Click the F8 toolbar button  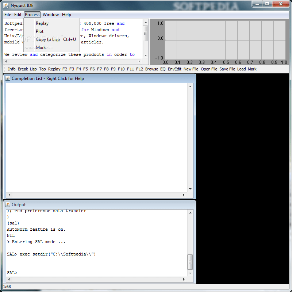(106, 69)
